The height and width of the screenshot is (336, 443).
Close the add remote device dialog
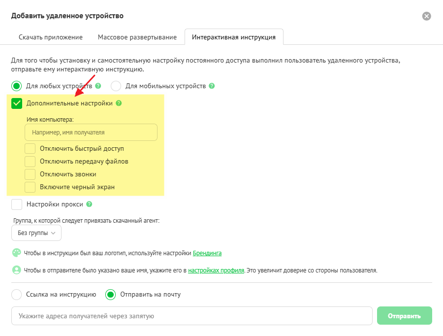[427, 16]
